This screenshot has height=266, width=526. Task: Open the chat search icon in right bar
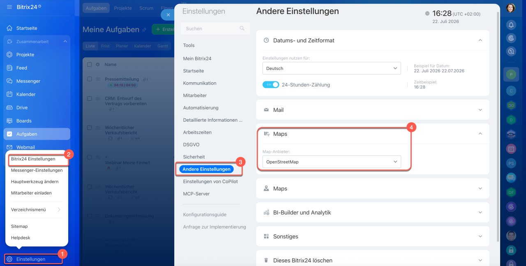point(511,51)
